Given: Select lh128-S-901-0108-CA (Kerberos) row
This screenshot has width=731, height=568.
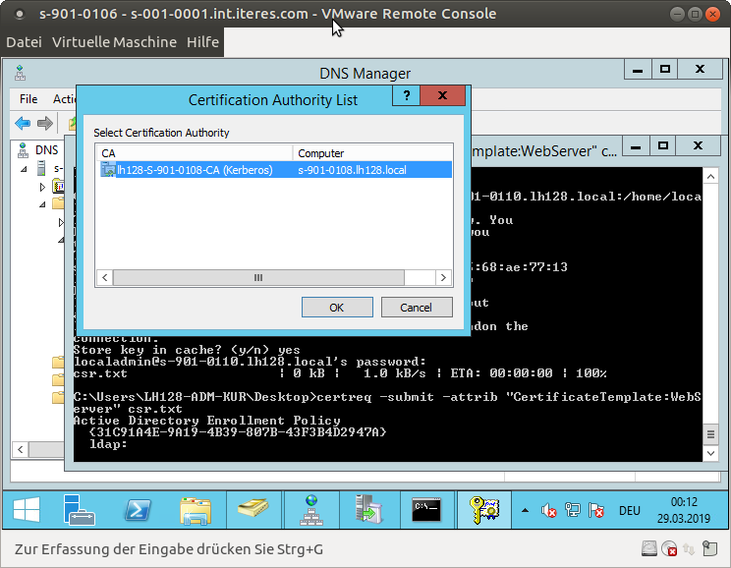Looking at the screenshot, I should [x=274, y=170].
